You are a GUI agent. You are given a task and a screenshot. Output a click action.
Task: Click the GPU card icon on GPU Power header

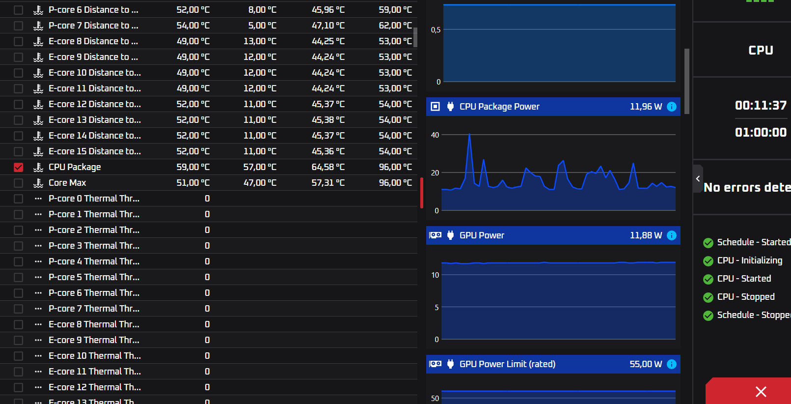point(435,235)
